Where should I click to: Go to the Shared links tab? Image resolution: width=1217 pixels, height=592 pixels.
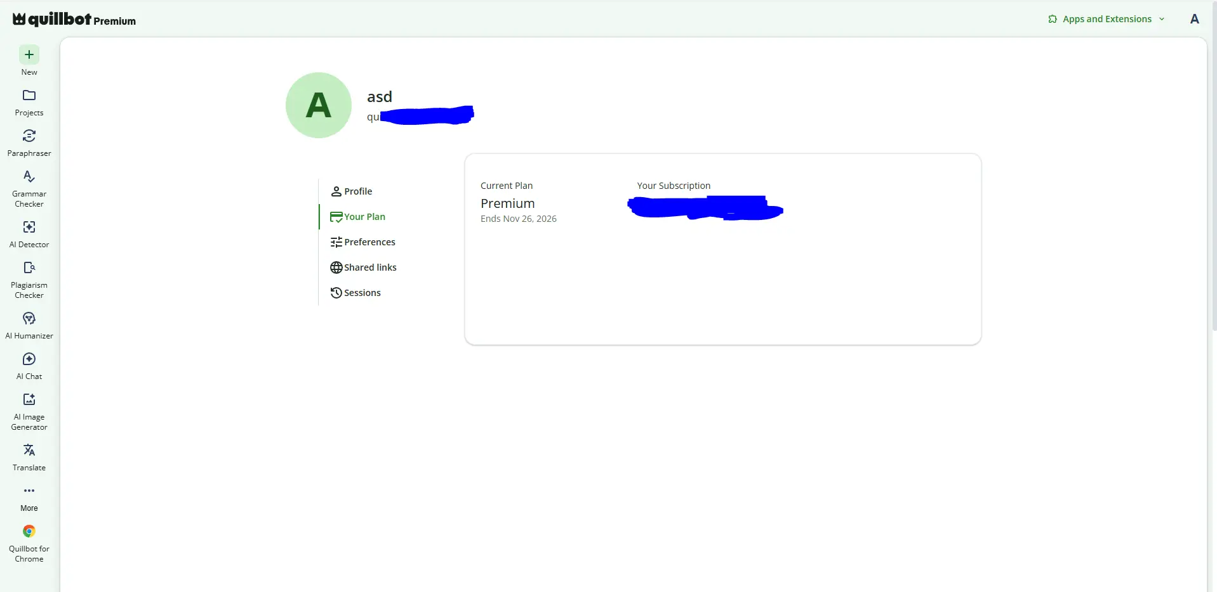[364, 267]
